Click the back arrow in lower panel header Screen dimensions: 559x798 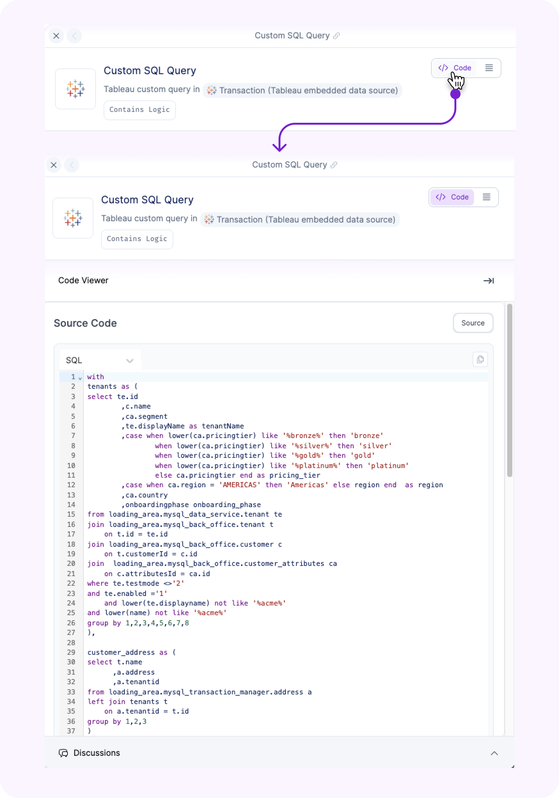point(72,165)
